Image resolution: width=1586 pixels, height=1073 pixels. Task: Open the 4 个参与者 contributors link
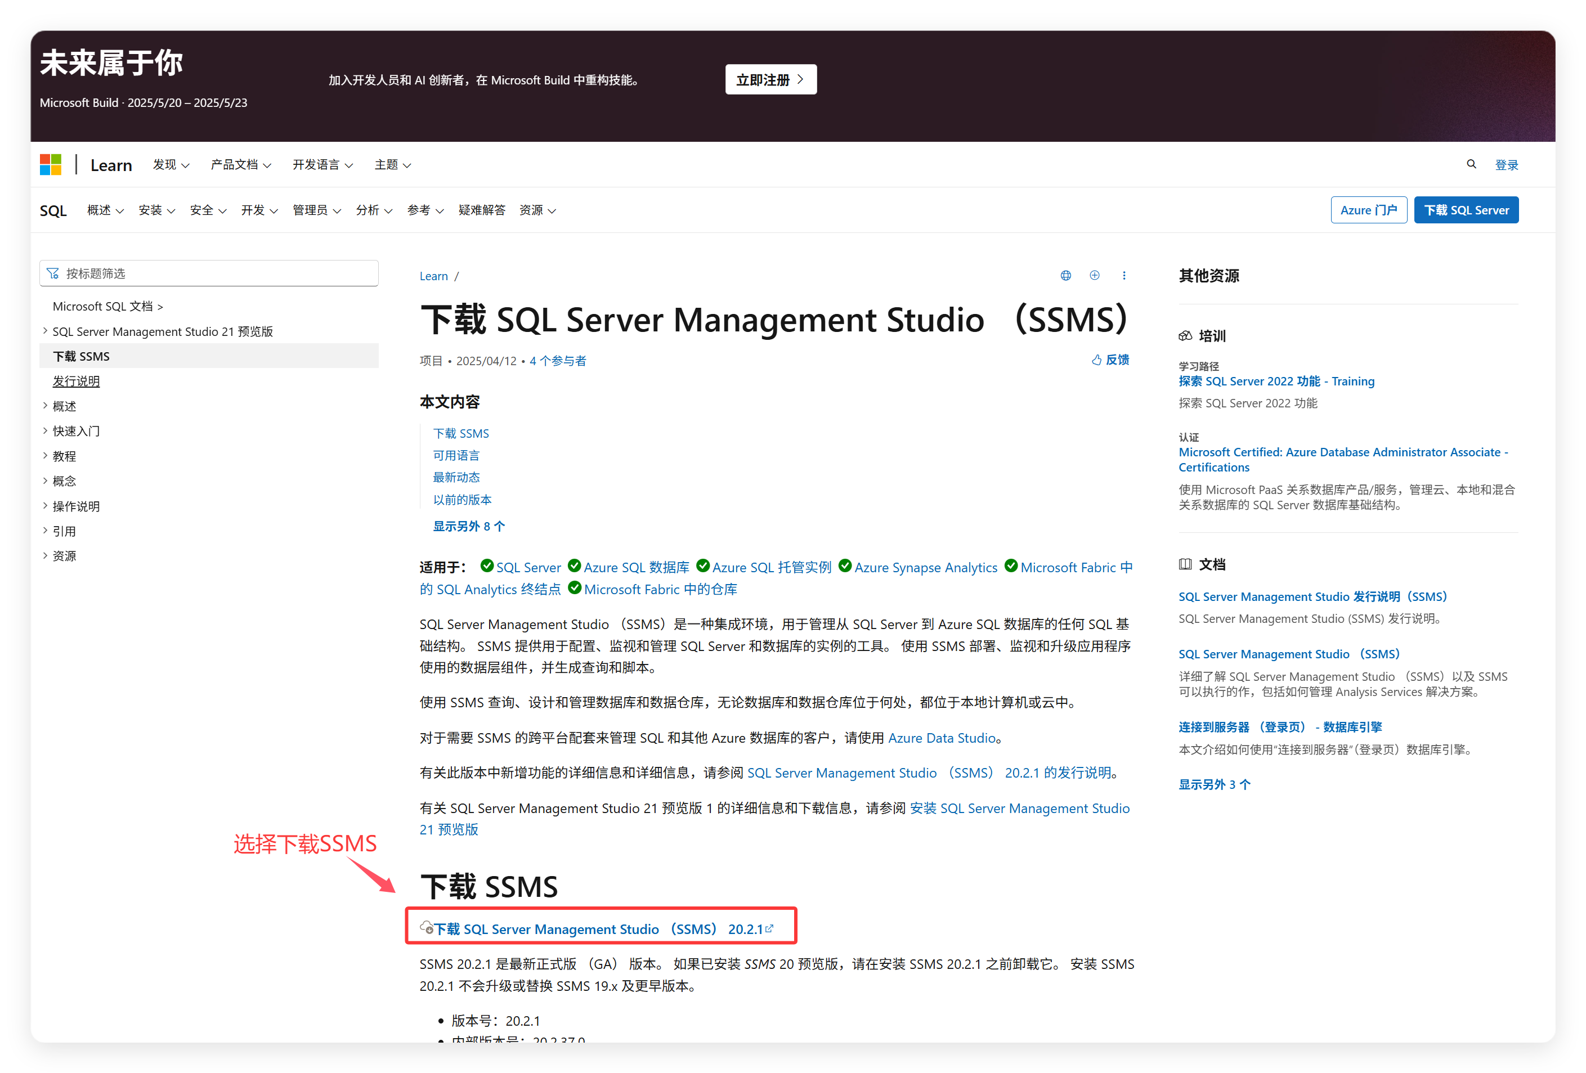pyautogui.click(x=558, y=361)
